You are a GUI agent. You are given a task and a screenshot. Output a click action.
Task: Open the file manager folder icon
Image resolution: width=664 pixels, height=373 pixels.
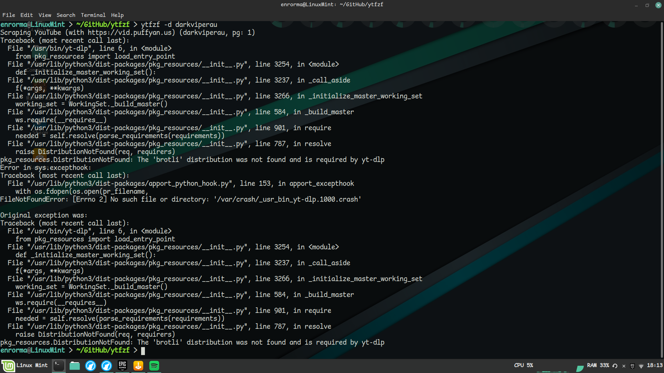click(x=75, y=365)
